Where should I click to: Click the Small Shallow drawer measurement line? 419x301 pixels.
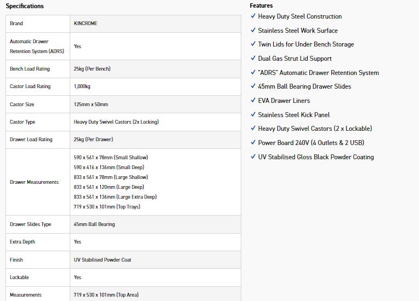111,158
